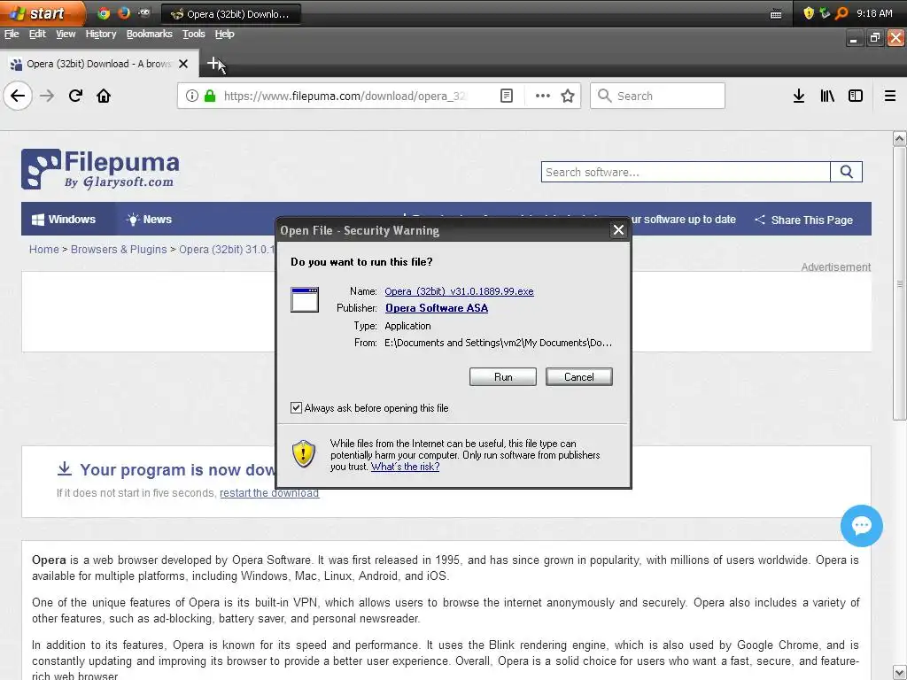Open the Firefox hamburger menu
This screenshot has height=680, width=907.
tap(890, 96)
